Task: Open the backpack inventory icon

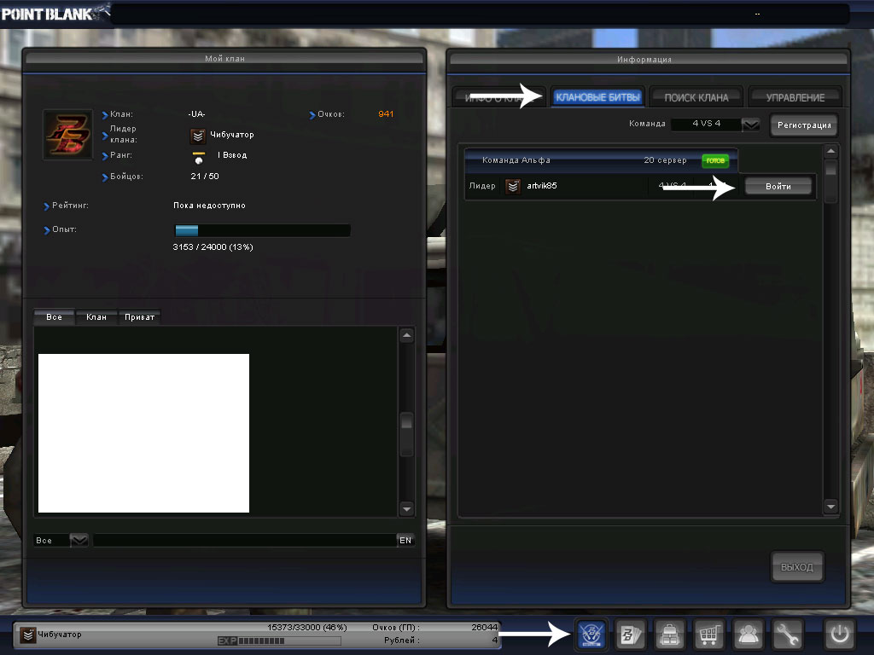Action: 670,635
